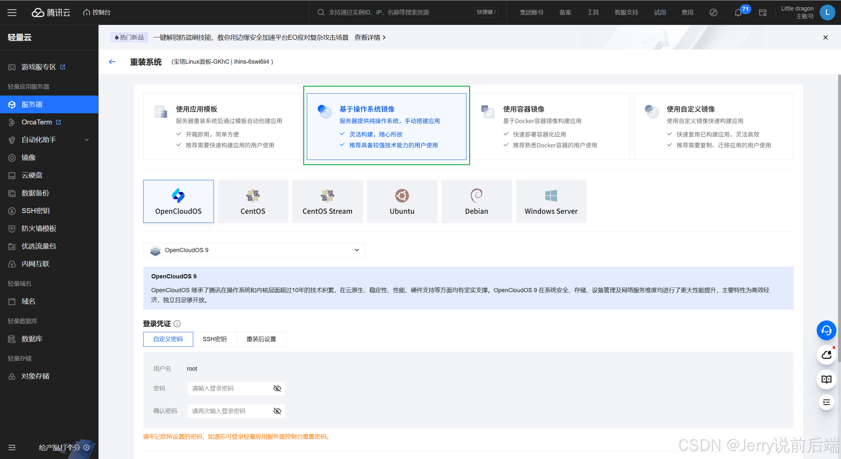This screenshot has width=841, height=459.
Task: Open 防火墙模板 in the sidebar
Action: point(39,229)
